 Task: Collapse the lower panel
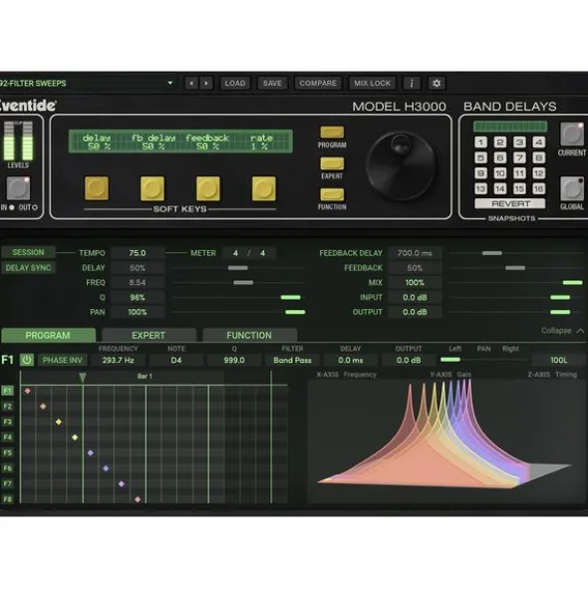point(562,331)
